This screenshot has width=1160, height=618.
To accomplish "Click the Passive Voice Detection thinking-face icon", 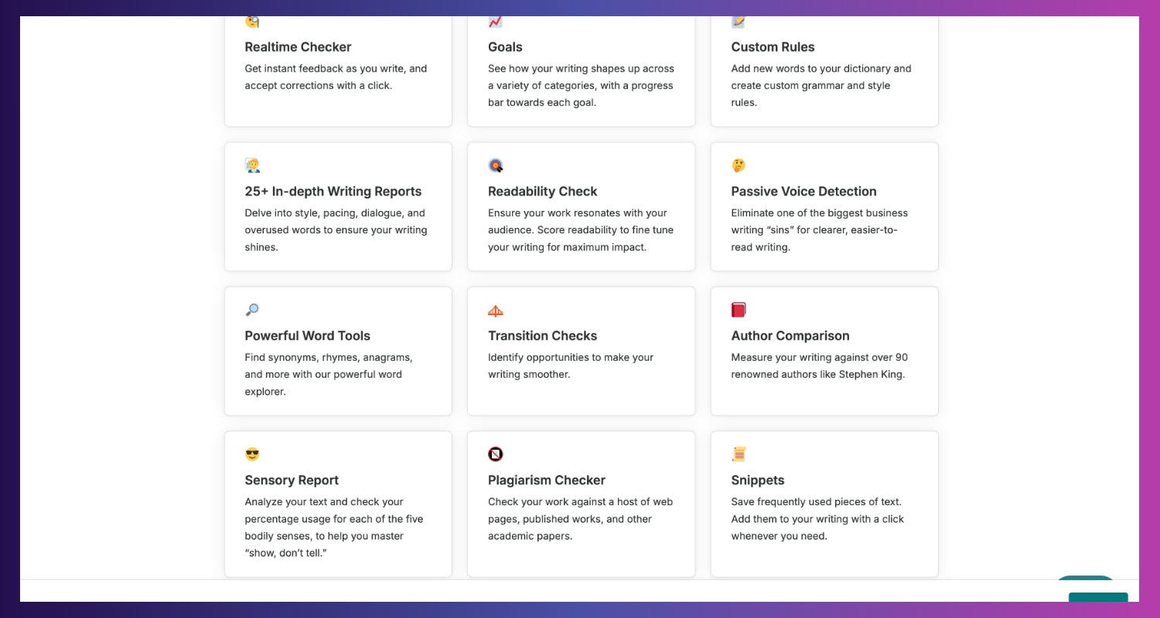I will [739, 165].
